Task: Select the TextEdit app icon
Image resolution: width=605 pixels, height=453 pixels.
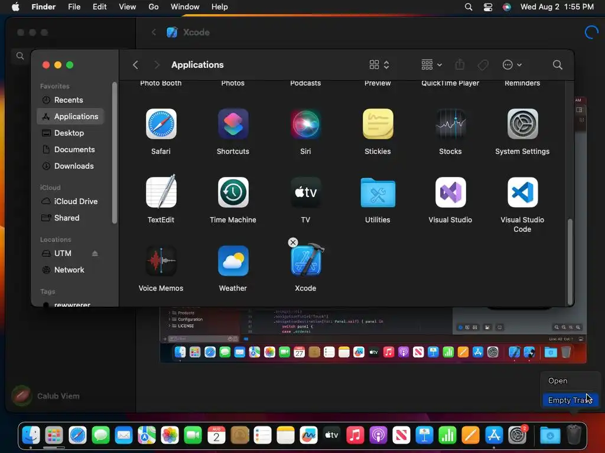Action: pyautogui.click(x=161, y=192)
